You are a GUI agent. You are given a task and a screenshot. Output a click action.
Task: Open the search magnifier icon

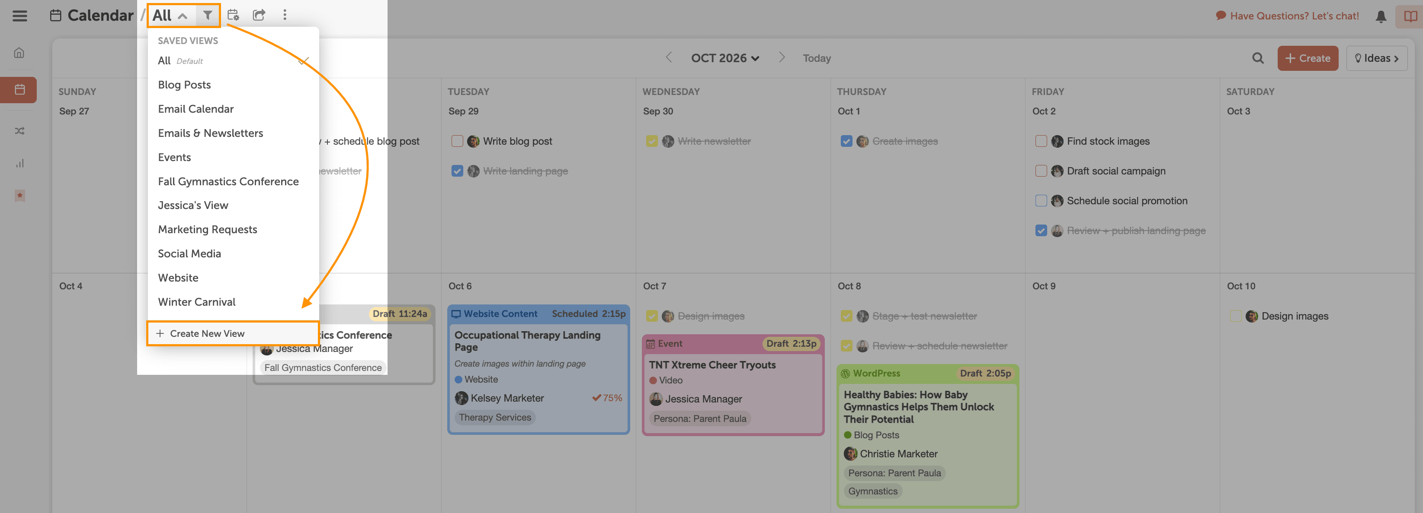coord(1258,58)
